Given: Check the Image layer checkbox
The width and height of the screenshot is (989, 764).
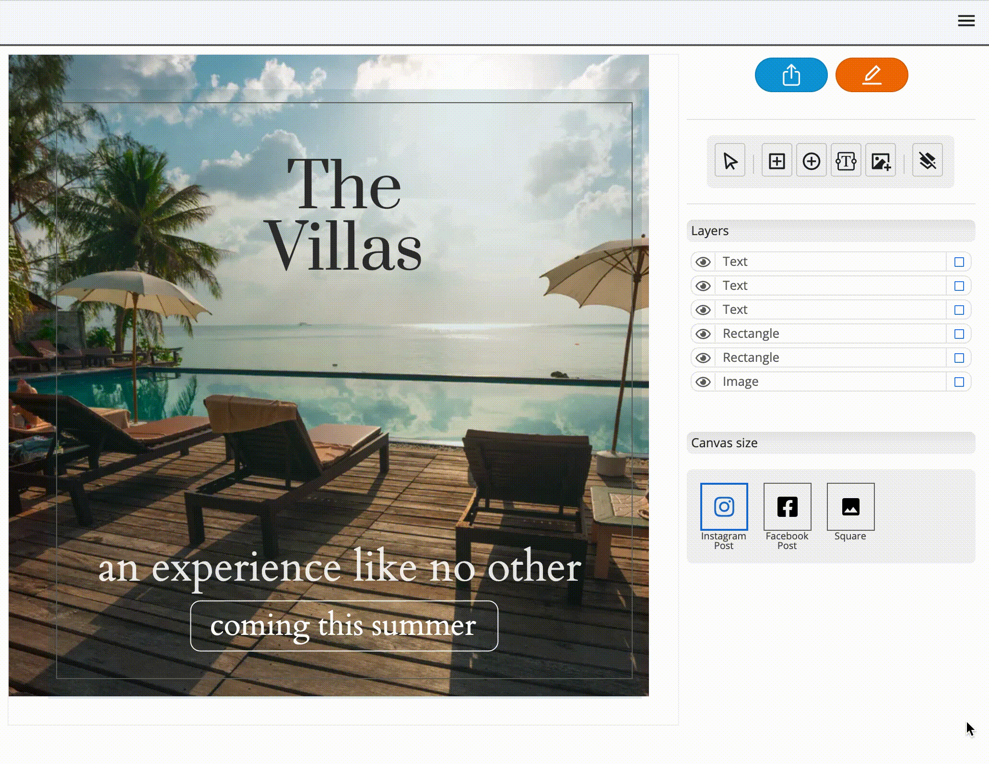Looking at the screenshot, I should coord(959,382).
